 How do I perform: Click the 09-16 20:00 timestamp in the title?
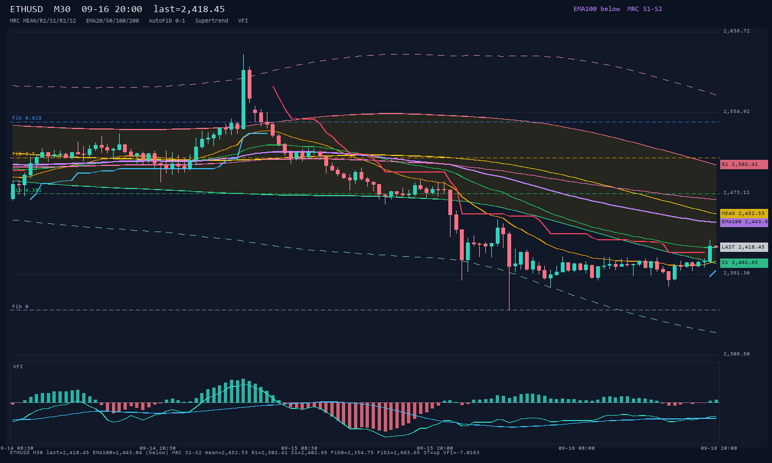112,9
